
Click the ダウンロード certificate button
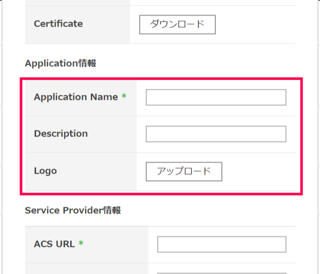click(x=177, y=24)
